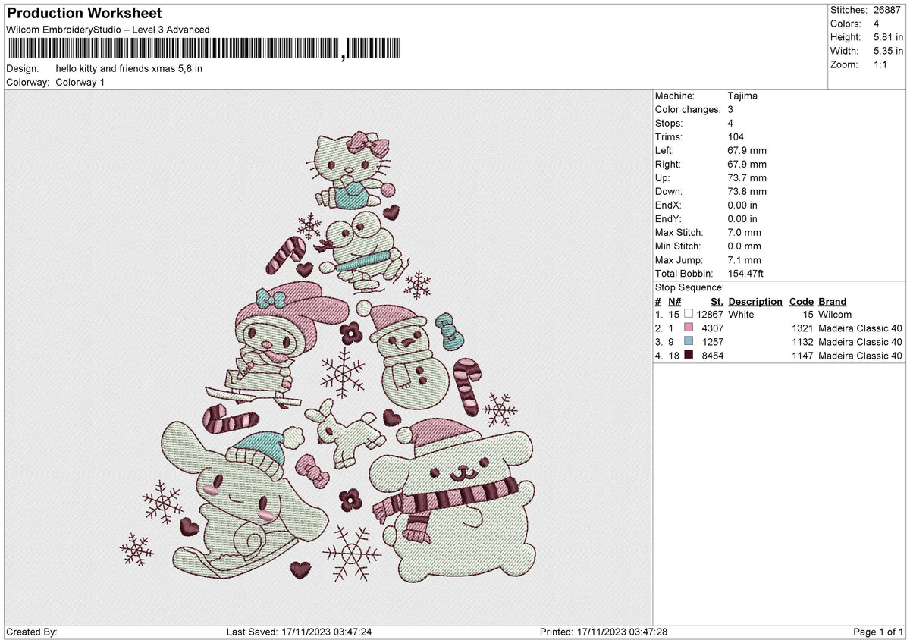The width and height of the screenshot is (910, 643).
Task: Select the 'Color changes:' value 3
Action: [x=730, y=109]
